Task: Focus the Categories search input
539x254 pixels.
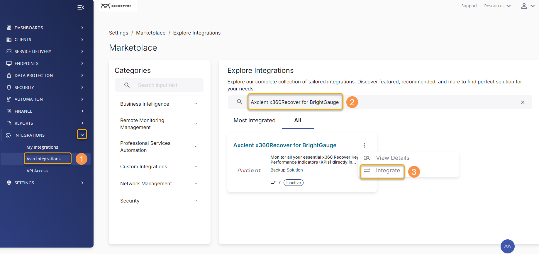Action: [159, 85]
